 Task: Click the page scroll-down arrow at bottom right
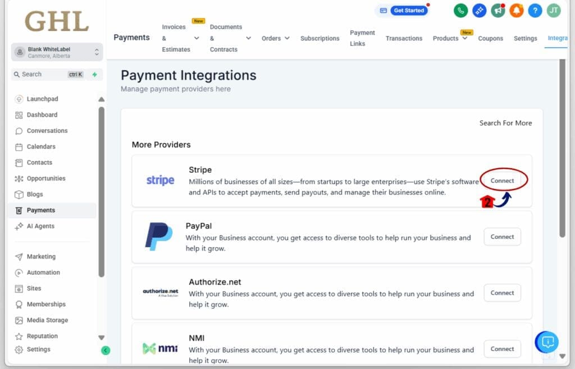(x=562, y=356)
